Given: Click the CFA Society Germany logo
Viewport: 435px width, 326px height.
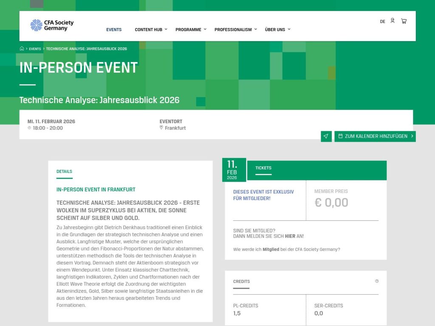Looking at the screenshot, I should point(52,25).
